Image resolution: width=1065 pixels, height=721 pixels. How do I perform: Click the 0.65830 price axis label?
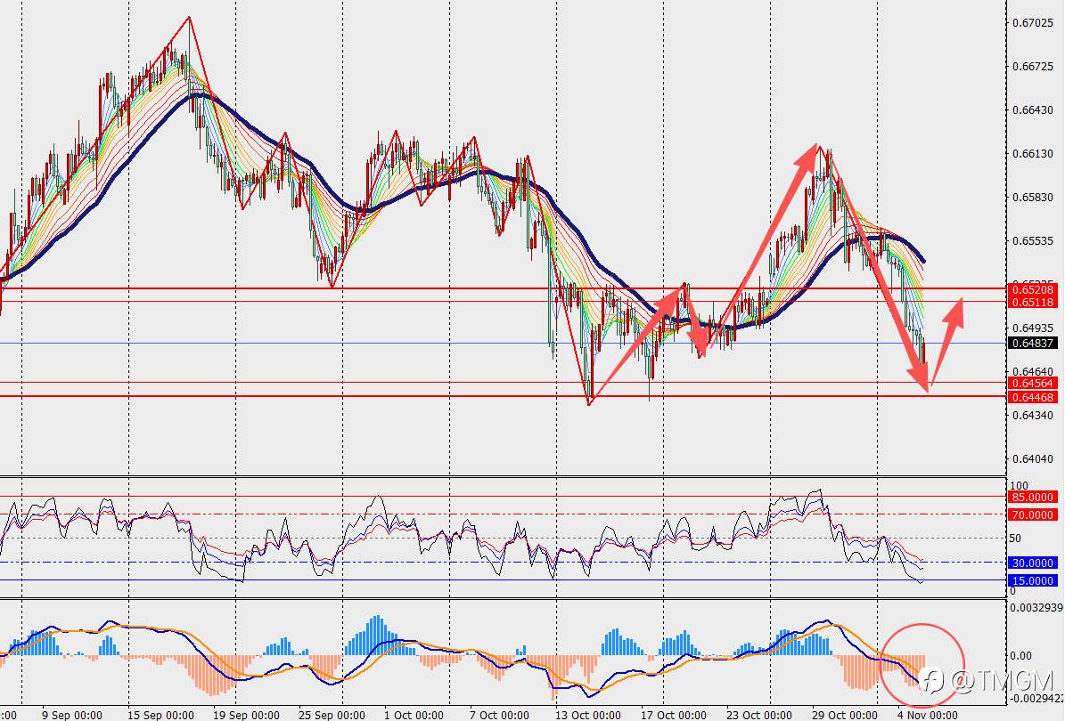coord(1032,198)
